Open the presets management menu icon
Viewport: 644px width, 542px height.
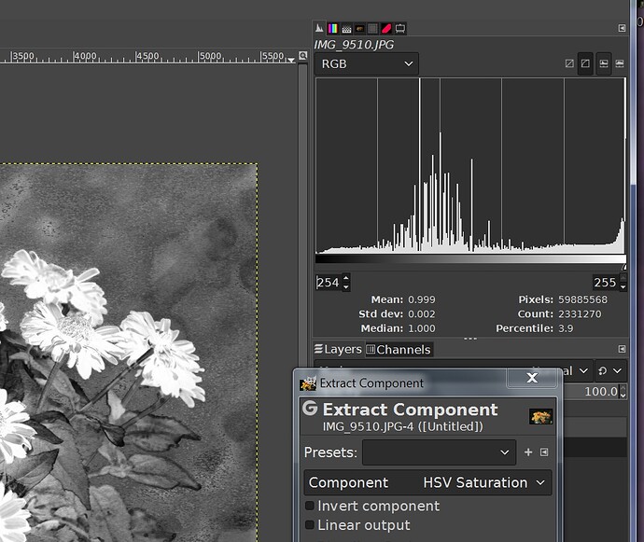(544, 452)
